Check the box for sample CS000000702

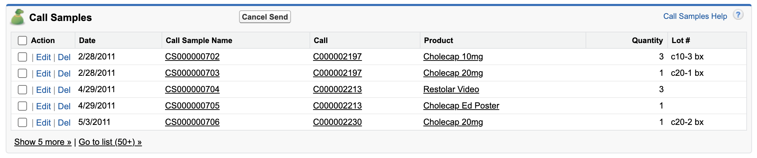click(22, 57)
